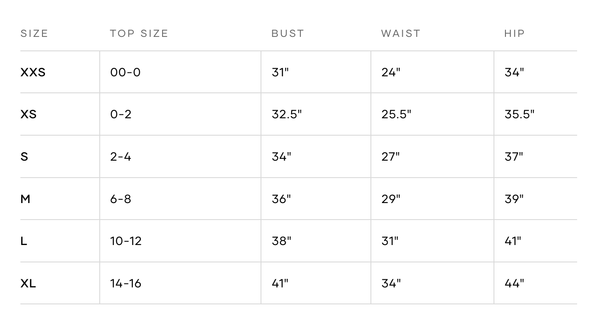Select the XS size row label
This screenshot has height=323, width=589.
(x=28, y=114)
